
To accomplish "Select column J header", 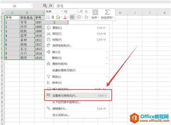I will tap(150, 13).
